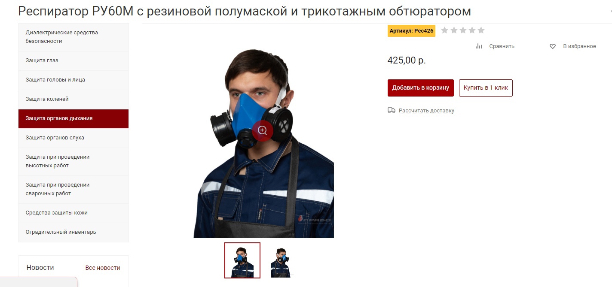Rate product with the first star
This screenshot has width=612, height=287.
click(x=445, y=30)
